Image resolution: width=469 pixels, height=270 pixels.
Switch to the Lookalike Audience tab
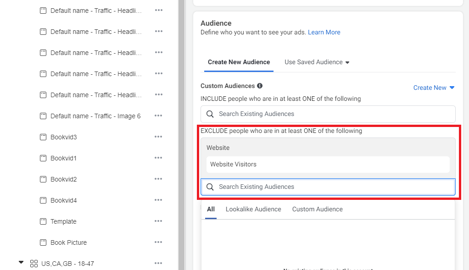(x=253, y=209)
